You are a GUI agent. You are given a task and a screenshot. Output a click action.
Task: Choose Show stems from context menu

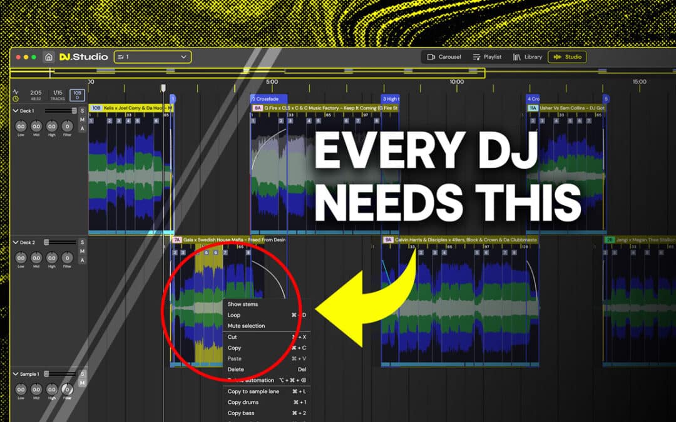point(267,304)
